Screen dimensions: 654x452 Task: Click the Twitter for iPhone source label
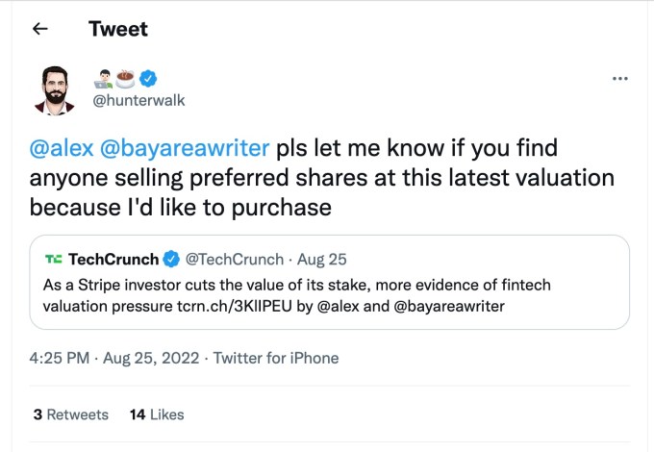click(276, 358)
